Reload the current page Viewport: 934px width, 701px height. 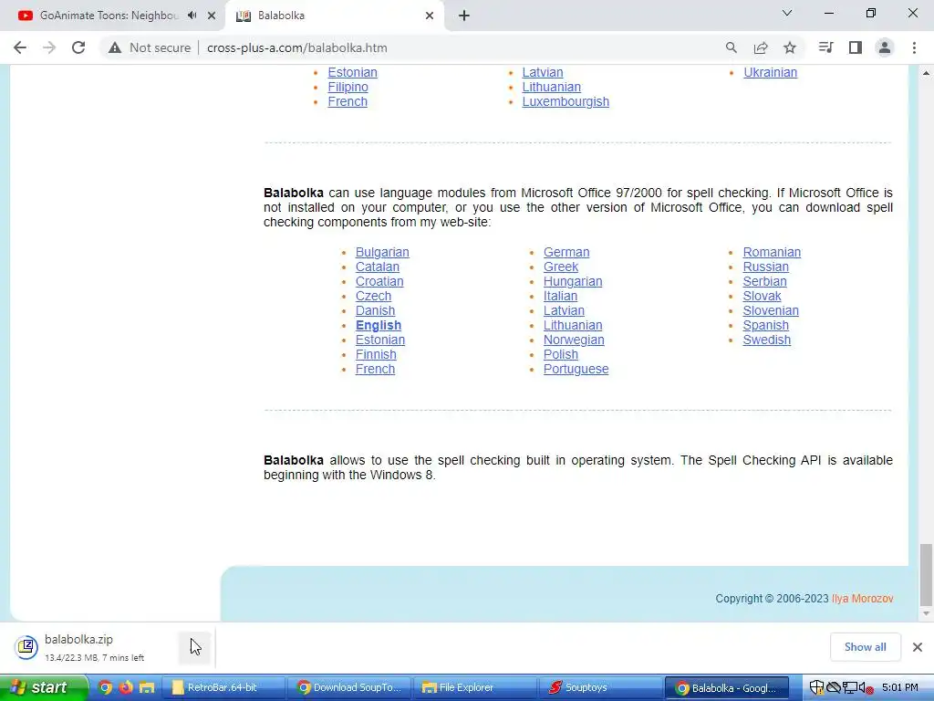[78, 47]
